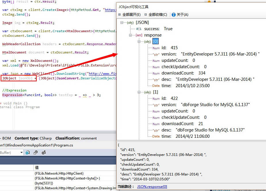This screenshot has height=191, width=266.
Task: Select version dbForge Studio for MySQL row
Action: click(206, 105)
